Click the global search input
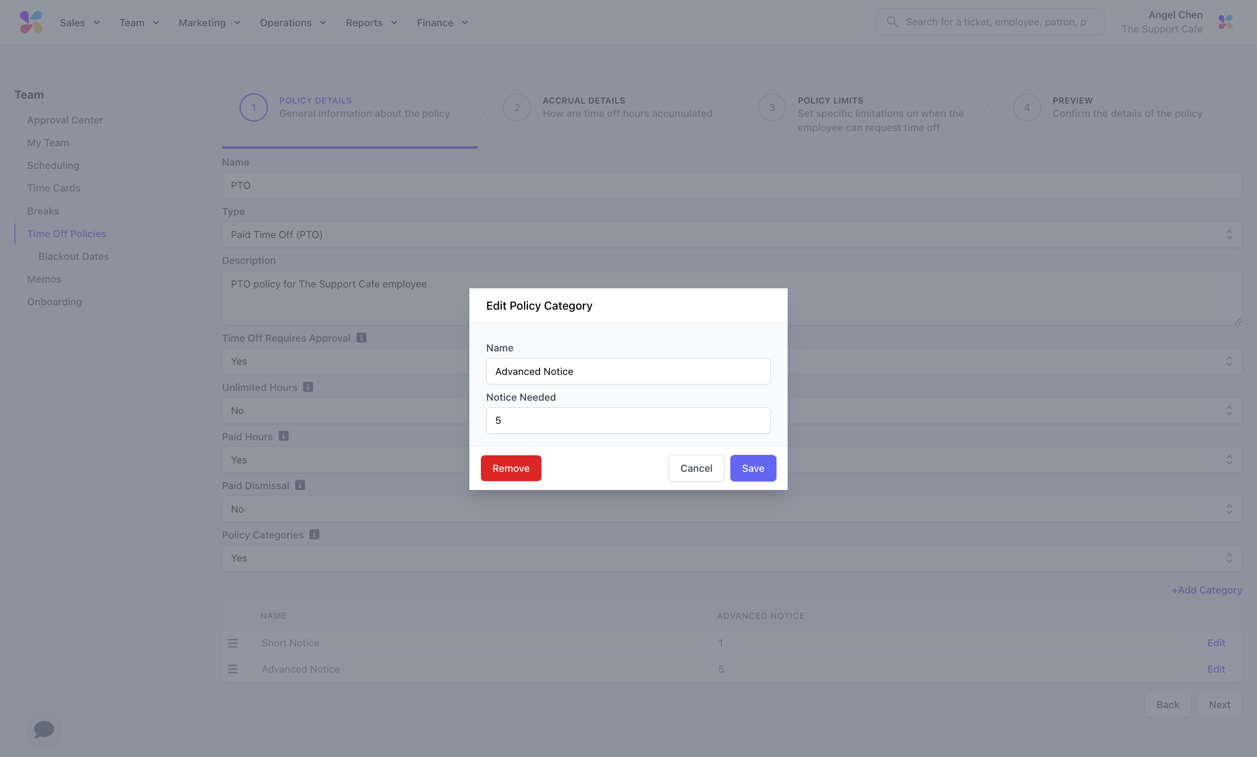This screenshot has width=1257, height=757. tap(991, 22)
